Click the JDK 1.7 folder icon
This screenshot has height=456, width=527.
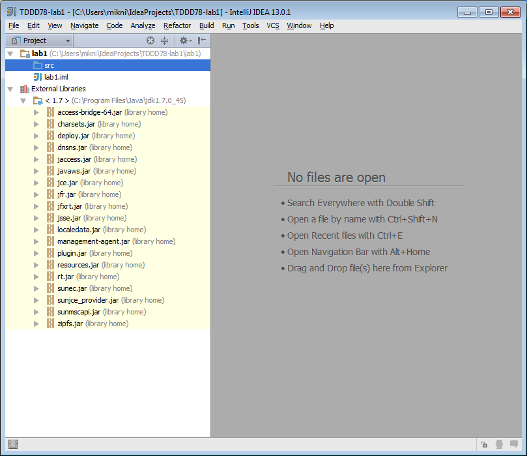pyautogui.click(x=38, y=100)
